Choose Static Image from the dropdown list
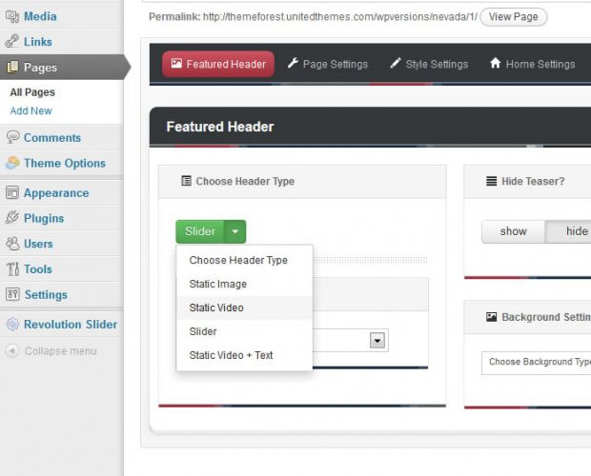The height and width of the screenshot is (476, 591). (218, 284)
